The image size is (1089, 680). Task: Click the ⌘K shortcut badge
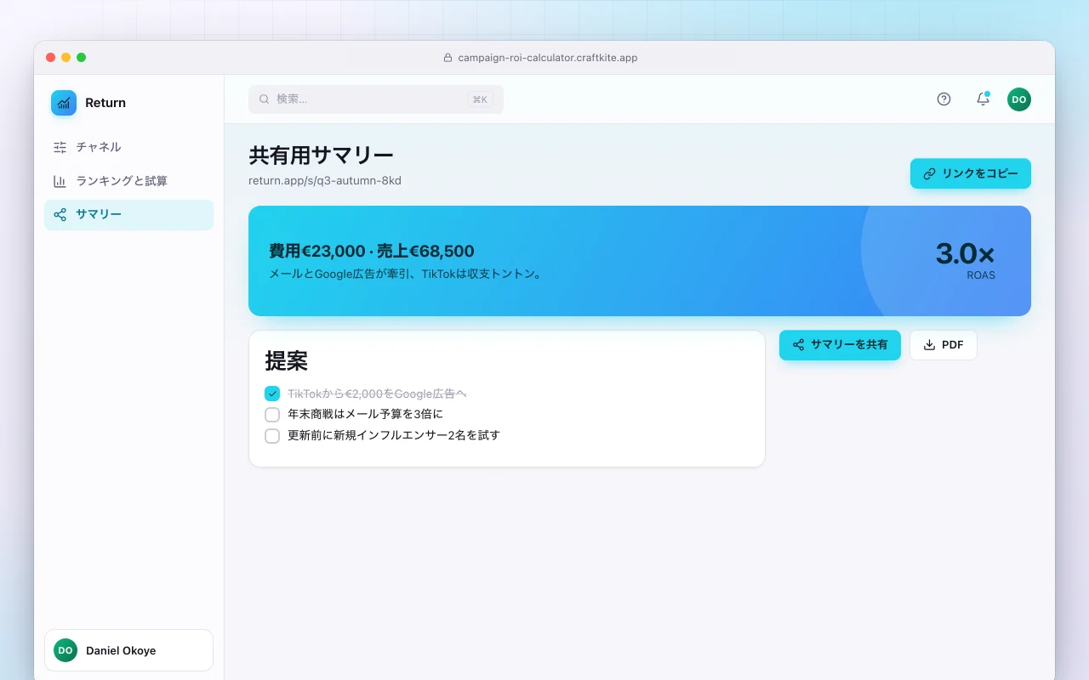coord(480,99)
